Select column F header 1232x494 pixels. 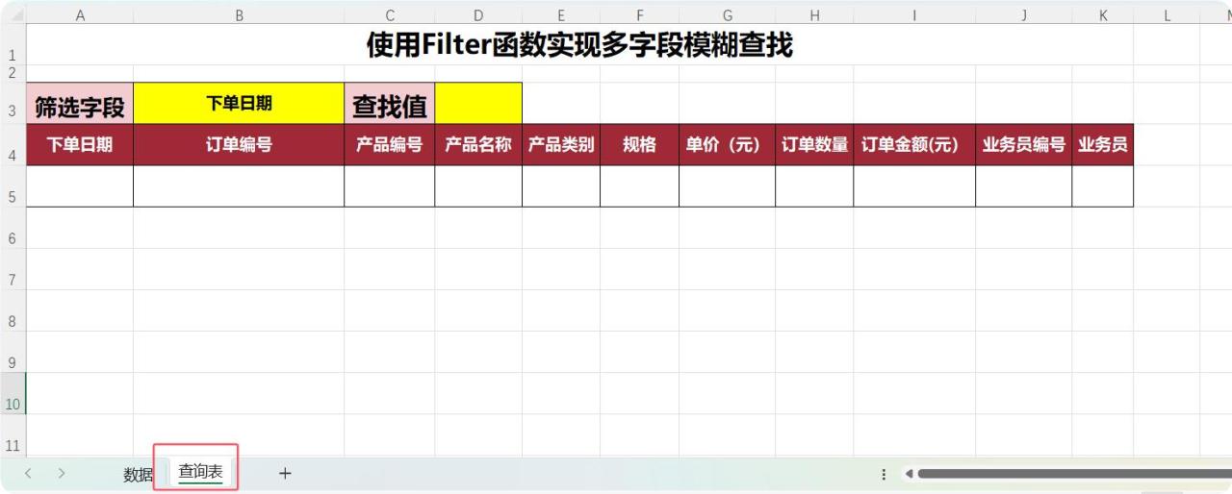(639, 14)
